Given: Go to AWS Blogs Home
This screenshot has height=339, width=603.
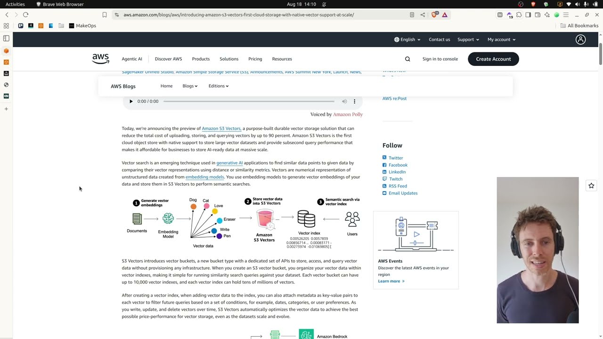Looking at the screenshot, I should pos(166,86).
